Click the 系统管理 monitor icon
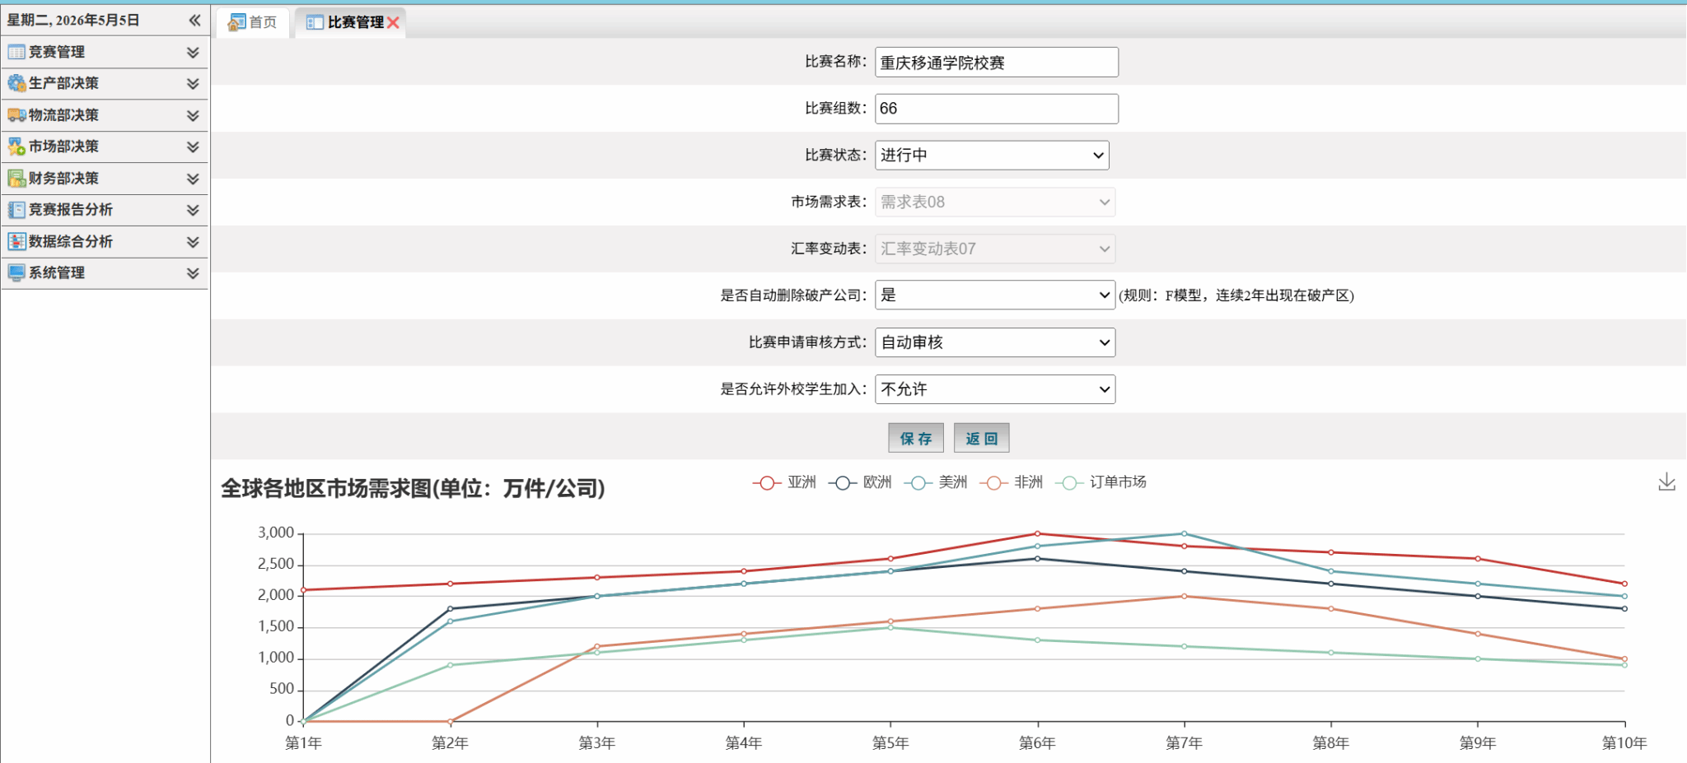The image size is (1687, 763). (16, 272)
